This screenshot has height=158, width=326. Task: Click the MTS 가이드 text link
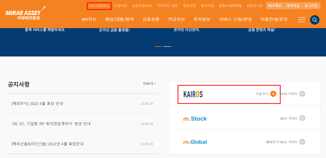pos(289,118)
